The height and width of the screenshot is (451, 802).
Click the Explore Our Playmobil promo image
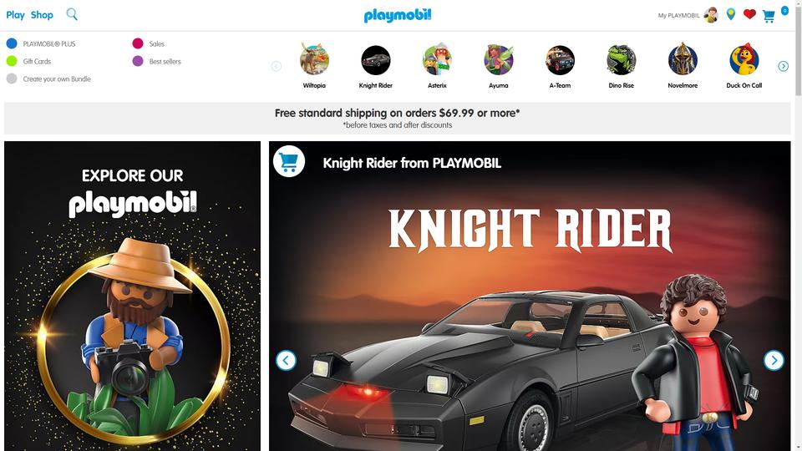(x=133, y=296)
